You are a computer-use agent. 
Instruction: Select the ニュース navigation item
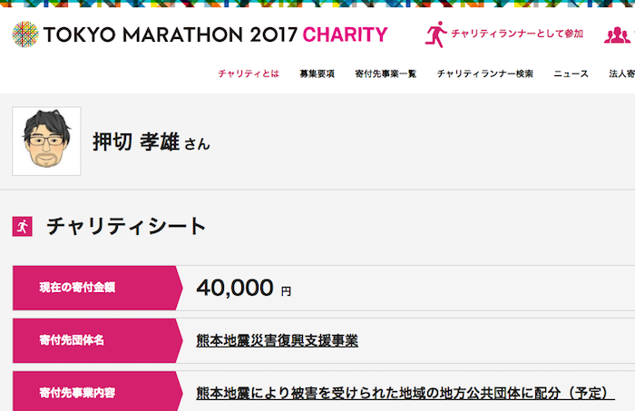571,73
